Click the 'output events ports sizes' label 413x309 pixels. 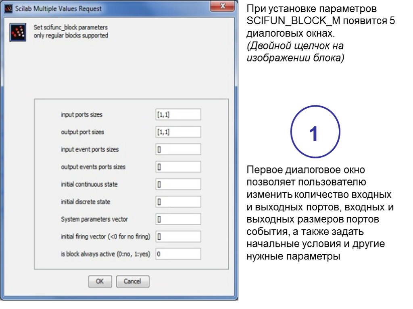[x=93, y=167]
